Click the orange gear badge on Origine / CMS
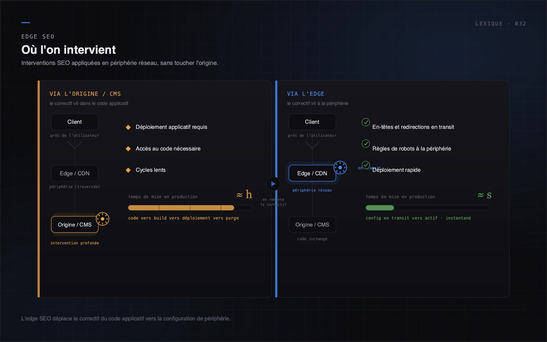The width and height of the screenshot is (547, 342). point(103,219)
